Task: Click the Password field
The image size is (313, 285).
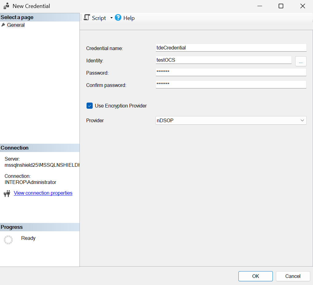Action: (x=231, y=72)
